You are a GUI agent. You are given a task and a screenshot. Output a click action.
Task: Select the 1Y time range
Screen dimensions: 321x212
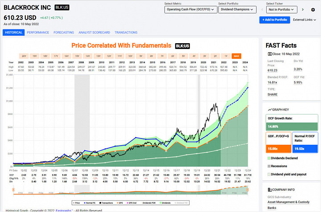[226, 56]
